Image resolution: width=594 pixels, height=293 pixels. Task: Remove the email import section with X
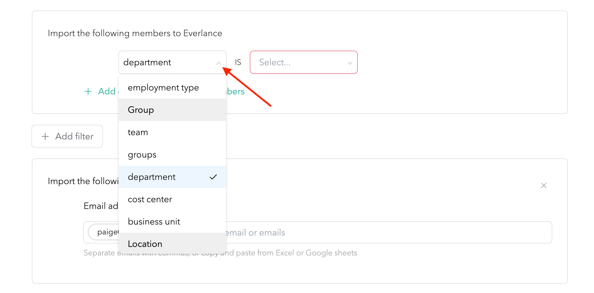click(544, 186)
